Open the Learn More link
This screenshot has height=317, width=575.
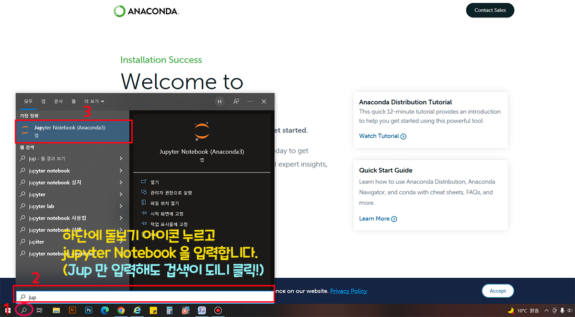[378, 219]
